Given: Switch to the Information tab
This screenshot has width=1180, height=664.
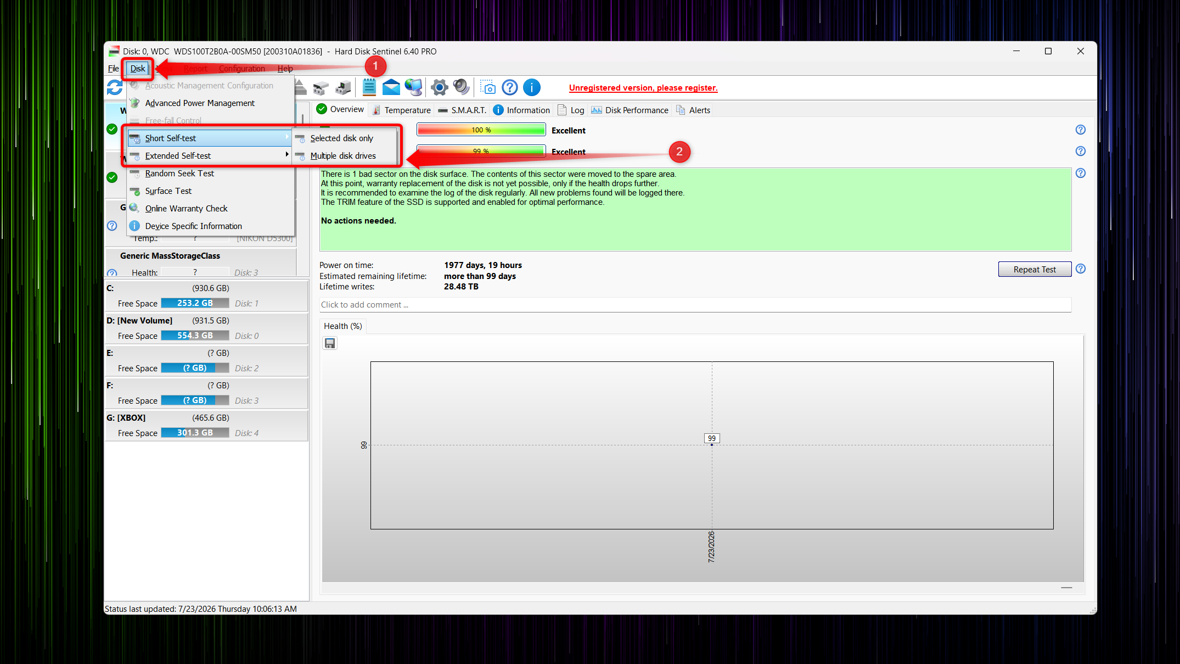Looking at the screenshot, I should coord(521,110).
